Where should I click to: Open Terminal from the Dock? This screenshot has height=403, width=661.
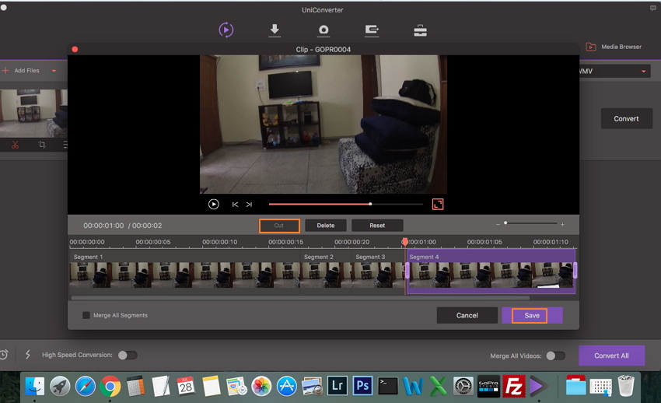point(388,386)
